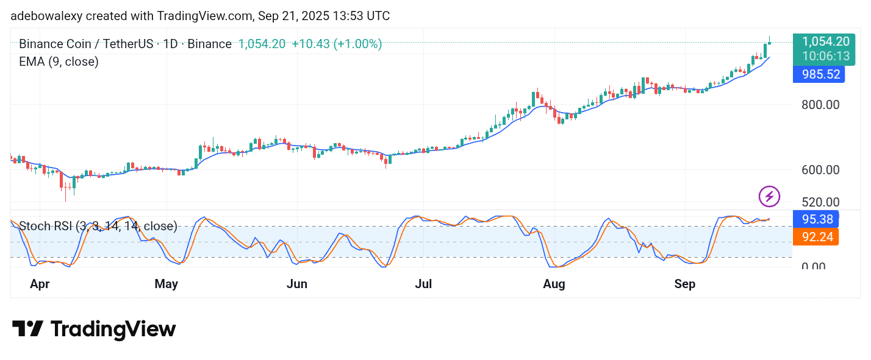Click the Stoch RSI indicator legend
Screen dimensions: 871x360
coord(98,226)
